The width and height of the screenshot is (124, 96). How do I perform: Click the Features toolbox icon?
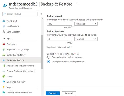(4, 44)
